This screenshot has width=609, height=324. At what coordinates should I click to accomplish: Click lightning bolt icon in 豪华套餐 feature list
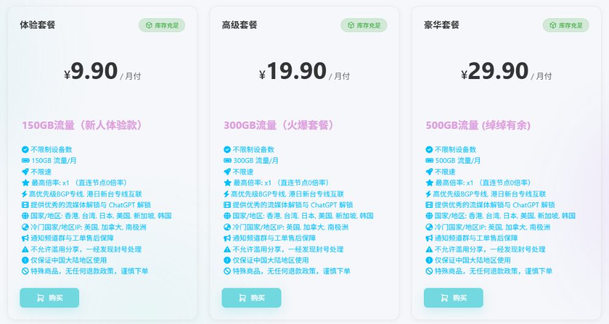click(429, 194)
